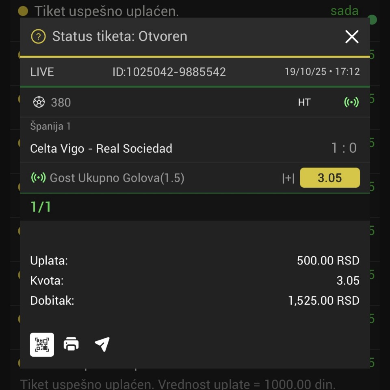Click the 1/1 selections counter
The height and width of the screenshot is (390, 390).
[41, 207]
